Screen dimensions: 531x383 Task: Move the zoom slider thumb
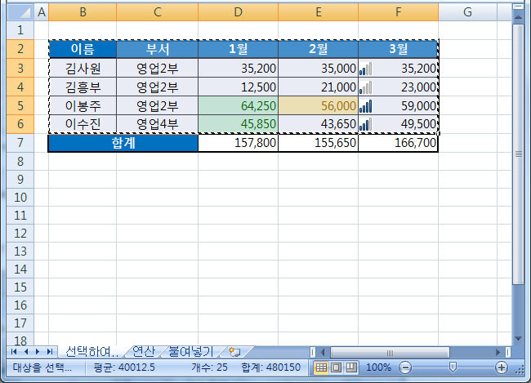[x=453, y=367]
